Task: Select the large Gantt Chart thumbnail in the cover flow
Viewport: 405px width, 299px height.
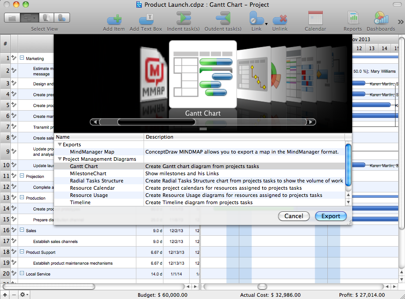Action: 203,74
